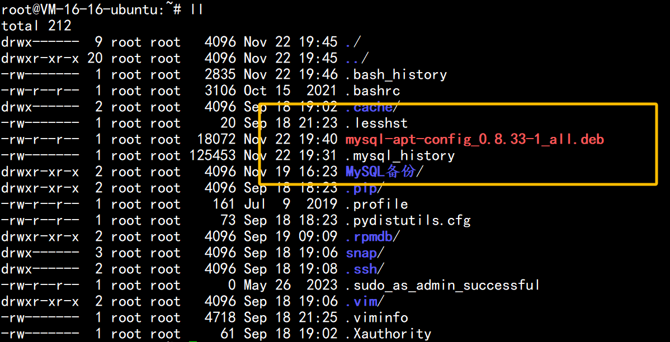Image resolution: width=670 pixels, height=342 pixels.
Task: Click the .rpmdb/ directory name
Action: [x=372, y=236]
